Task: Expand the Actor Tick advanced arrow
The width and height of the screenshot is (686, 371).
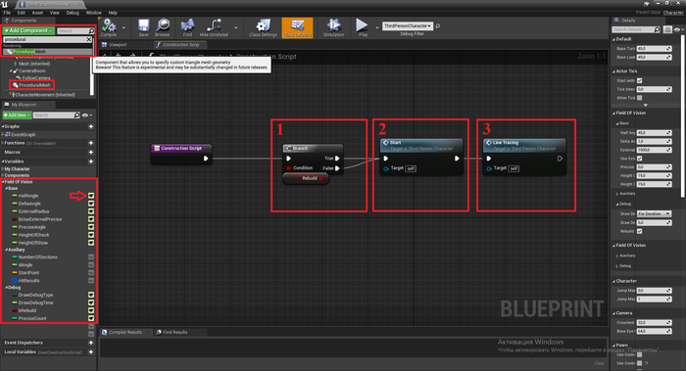Action: tap(645, 105)
